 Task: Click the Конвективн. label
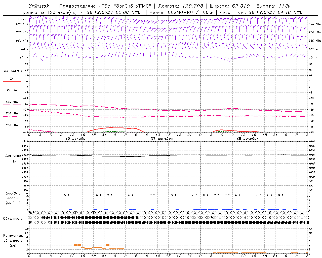click(13, 236)
